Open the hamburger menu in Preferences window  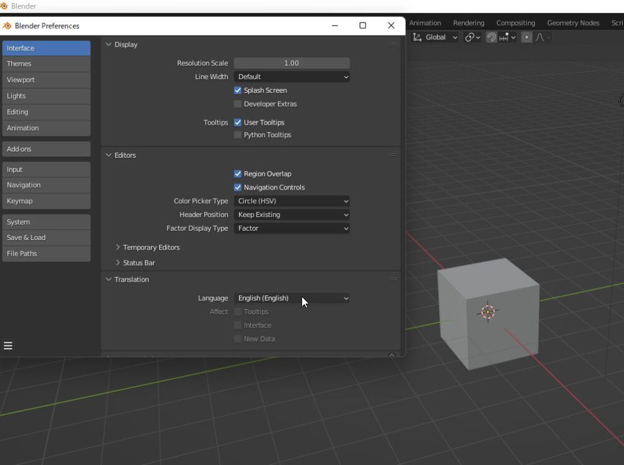[x=8, y=346]
